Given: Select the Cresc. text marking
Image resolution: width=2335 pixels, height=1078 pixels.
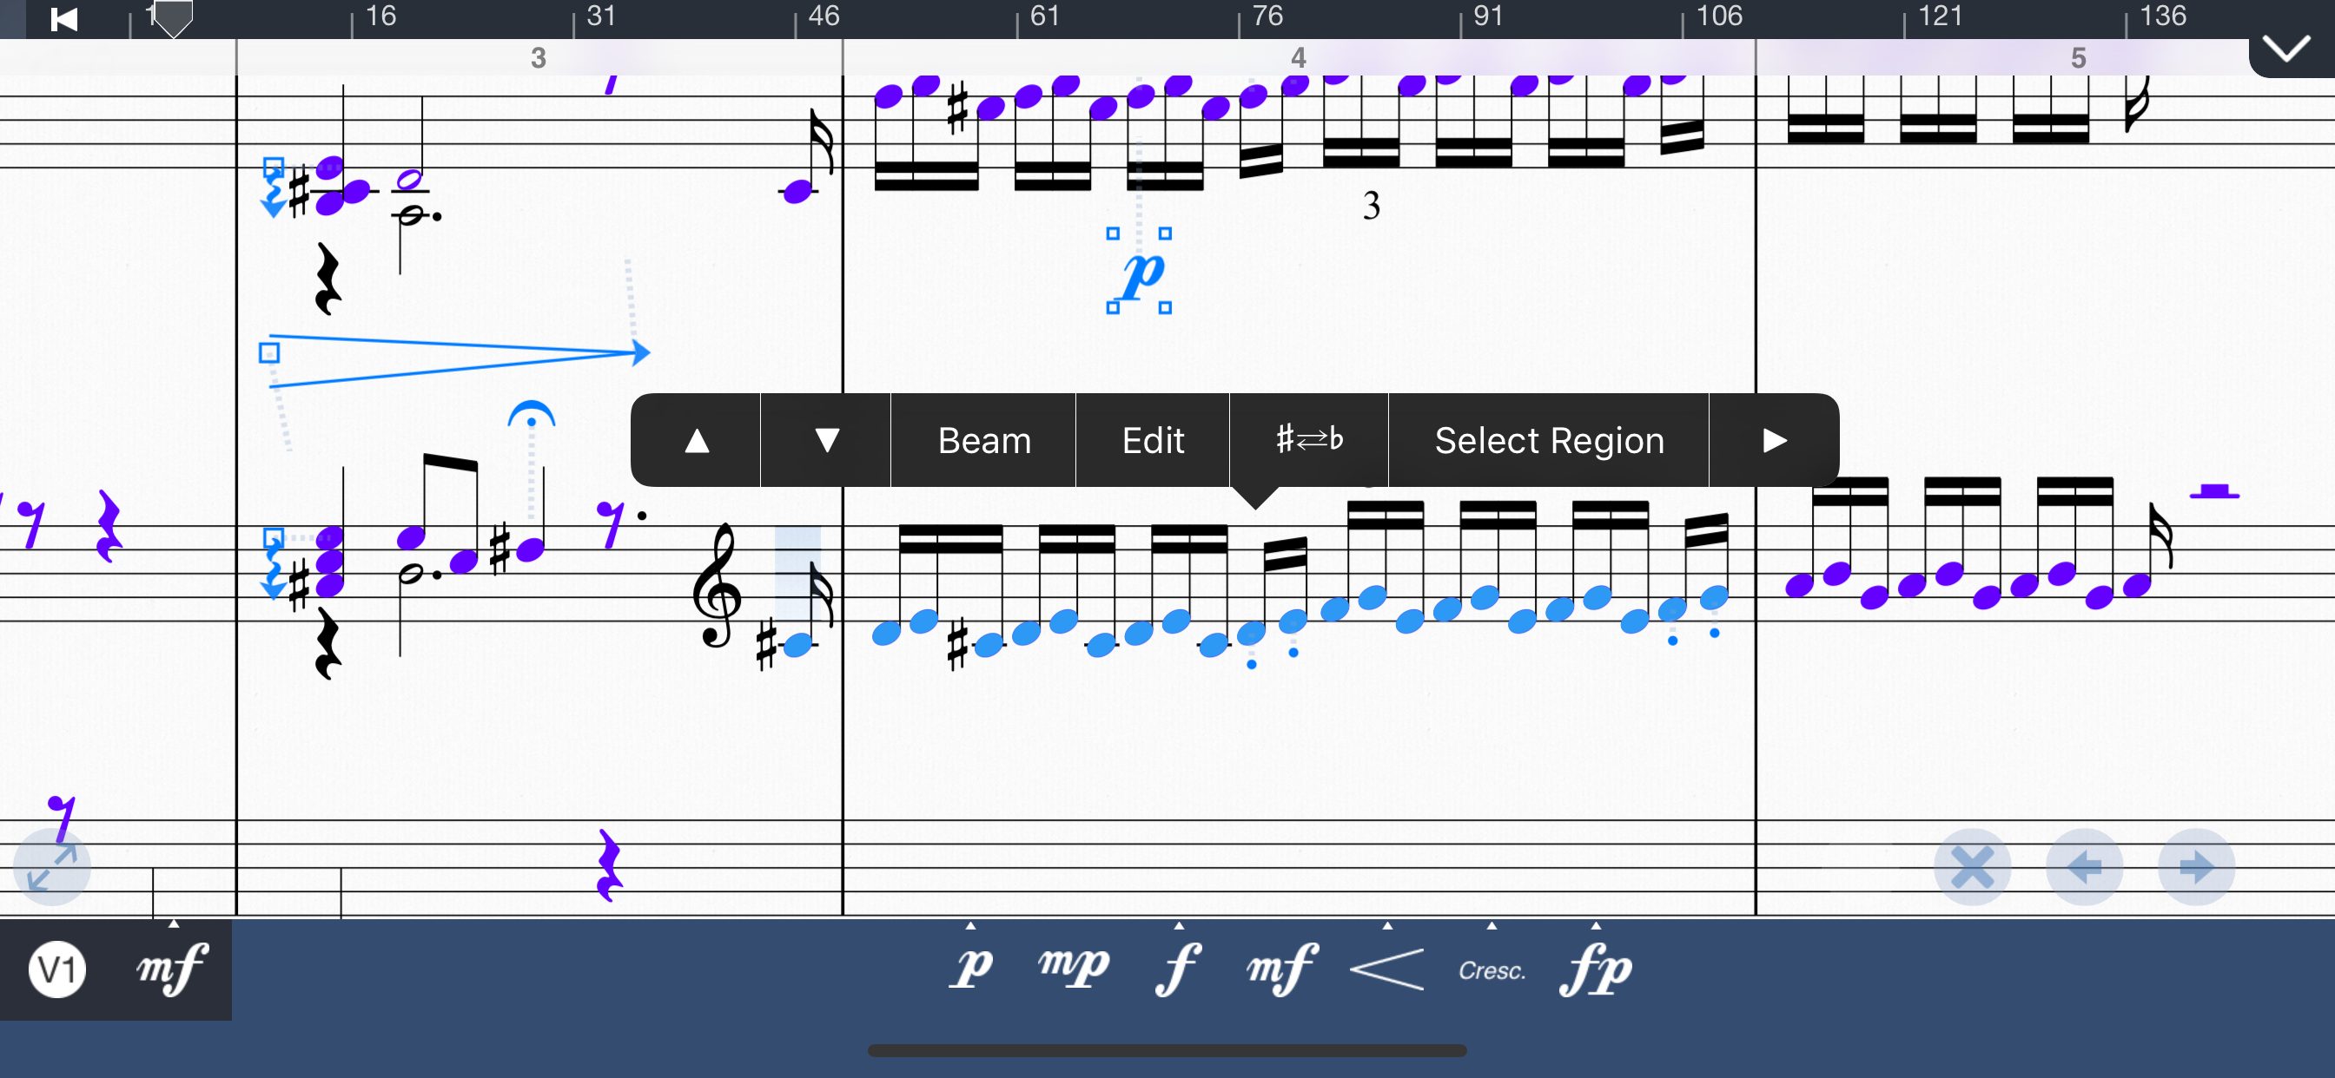Looking at the screenshot, I should pos(1492,971).
